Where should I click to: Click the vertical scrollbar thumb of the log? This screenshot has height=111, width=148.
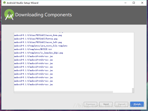point(133,90)
